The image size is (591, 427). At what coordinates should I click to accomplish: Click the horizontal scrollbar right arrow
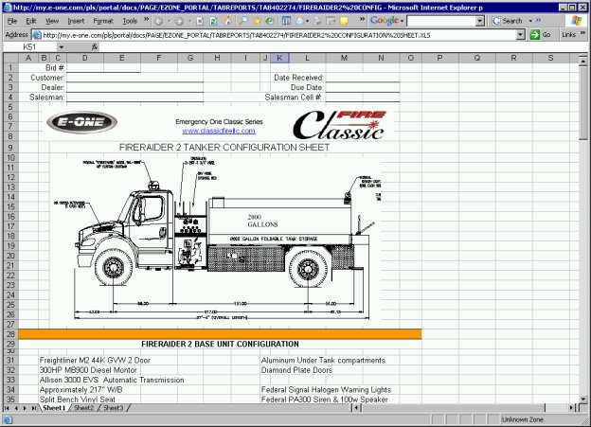[x=572, y=408]
